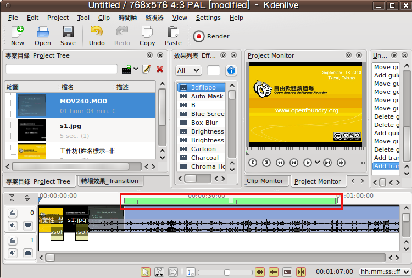This screenshot has width=412, height=278.
Task: Select the razor scissors tool
Action: click(x=159, y=272)
